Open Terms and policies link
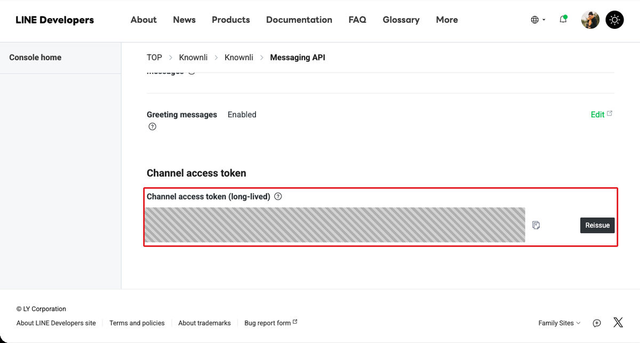The height and width of the screenshot is (343, 640). 137,323
